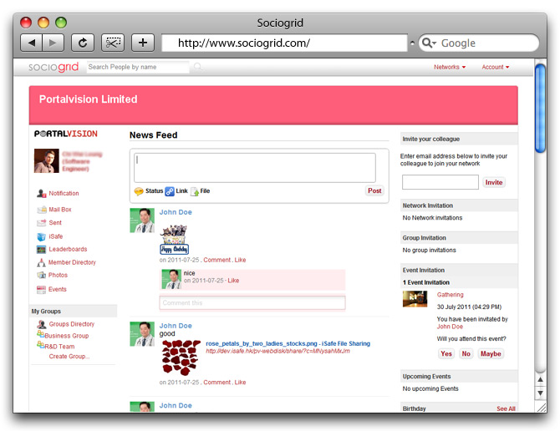Open the isafe share URL link
This screenshot has width=560, height=431.
coord(277,351)
